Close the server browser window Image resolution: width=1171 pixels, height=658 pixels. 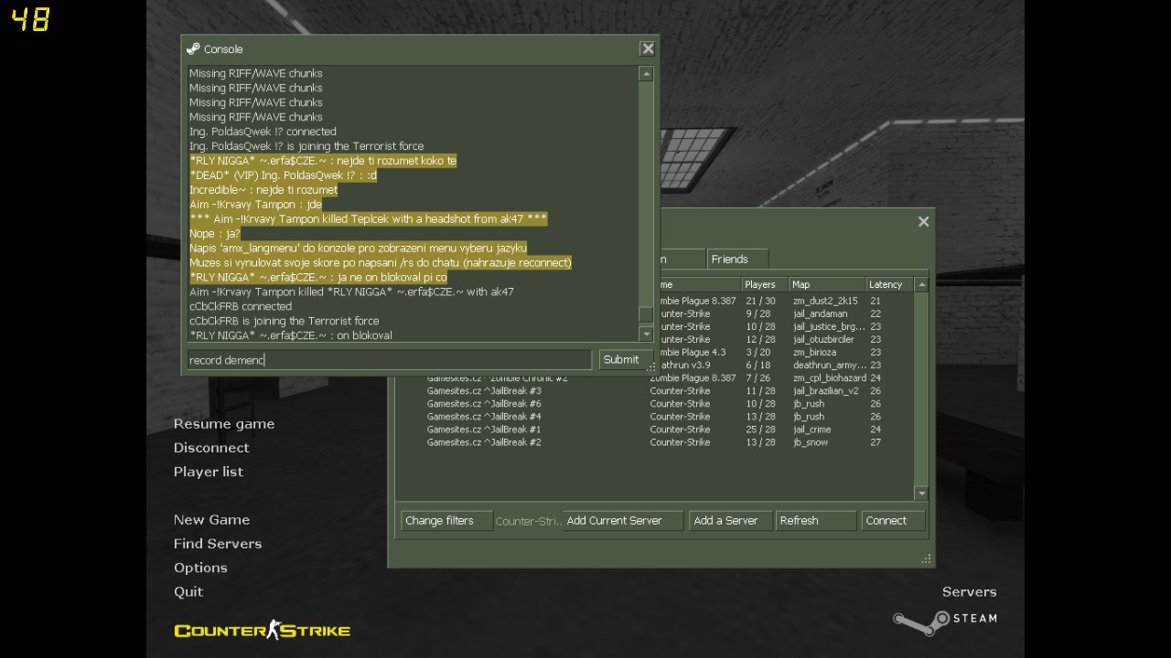coord(923,221)
